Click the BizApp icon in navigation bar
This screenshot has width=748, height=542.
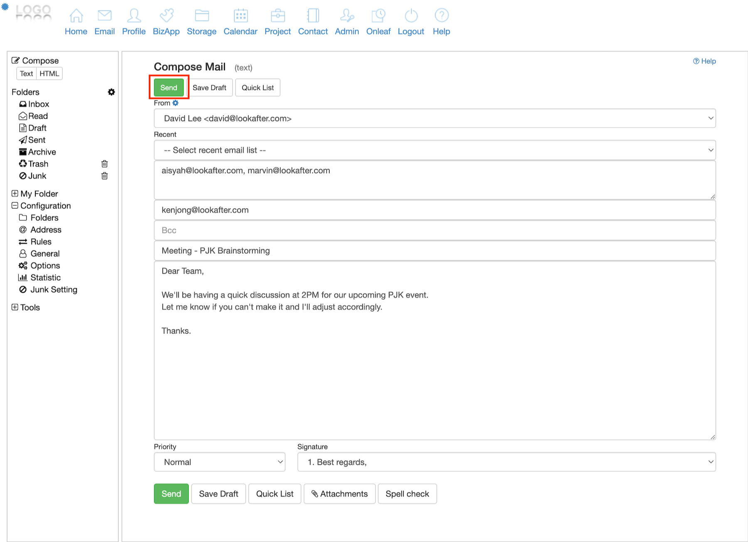[166, 16]
